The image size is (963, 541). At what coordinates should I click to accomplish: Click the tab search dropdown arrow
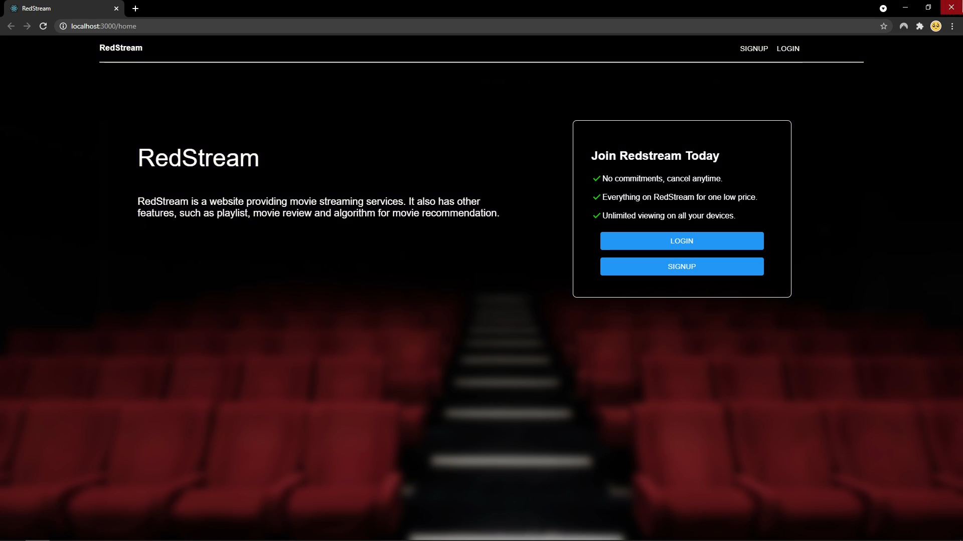883,9
